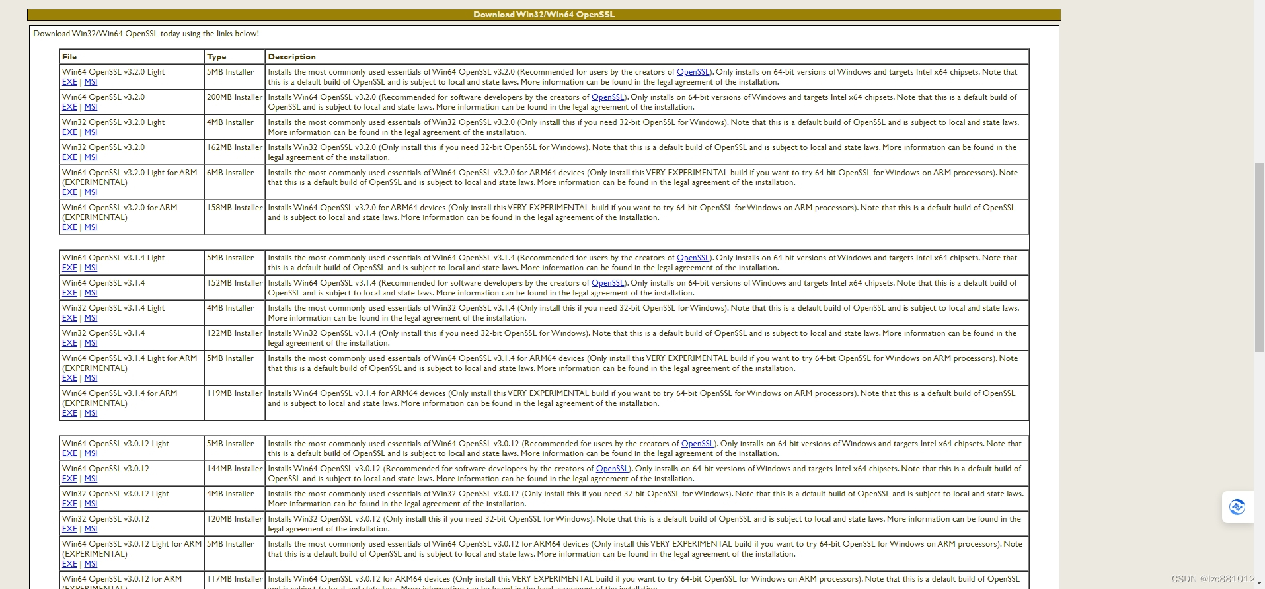Click the 152MB Installer cell
Image resolution: width=1265 pixels, height=589 pixels.
click(x=235, y=288)
